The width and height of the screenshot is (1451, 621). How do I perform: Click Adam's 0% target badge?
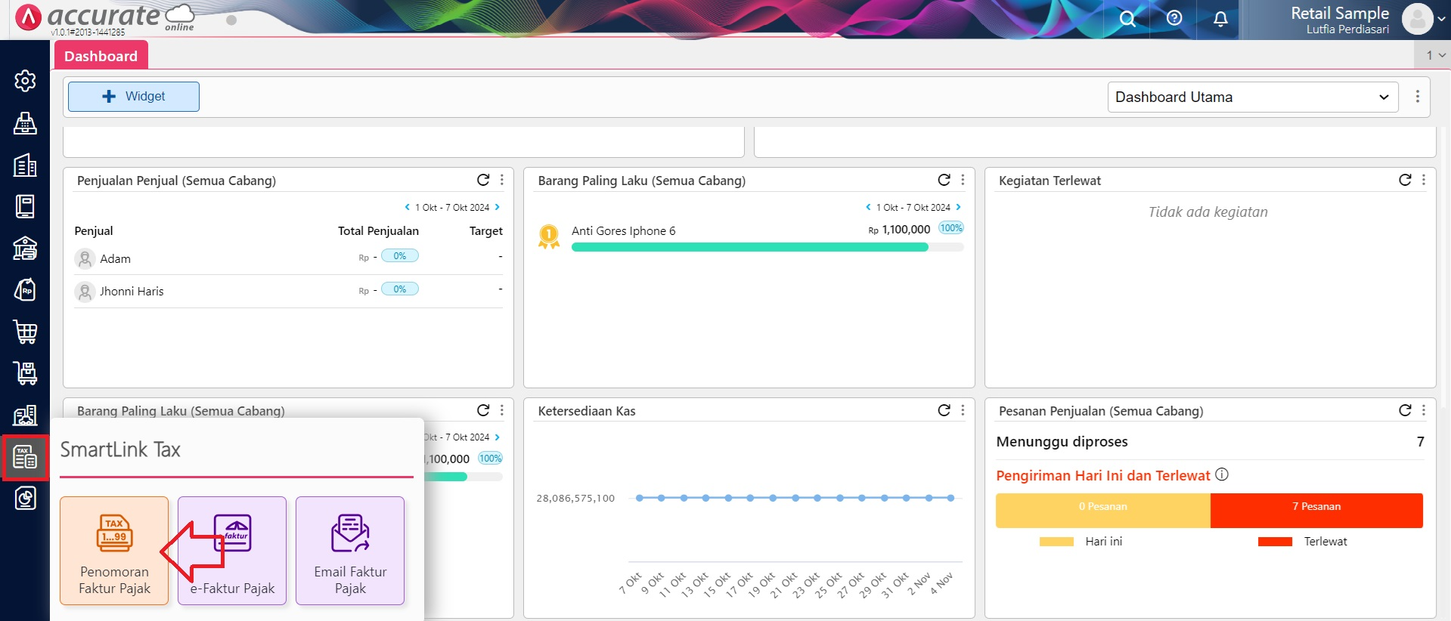coord(399,256)
